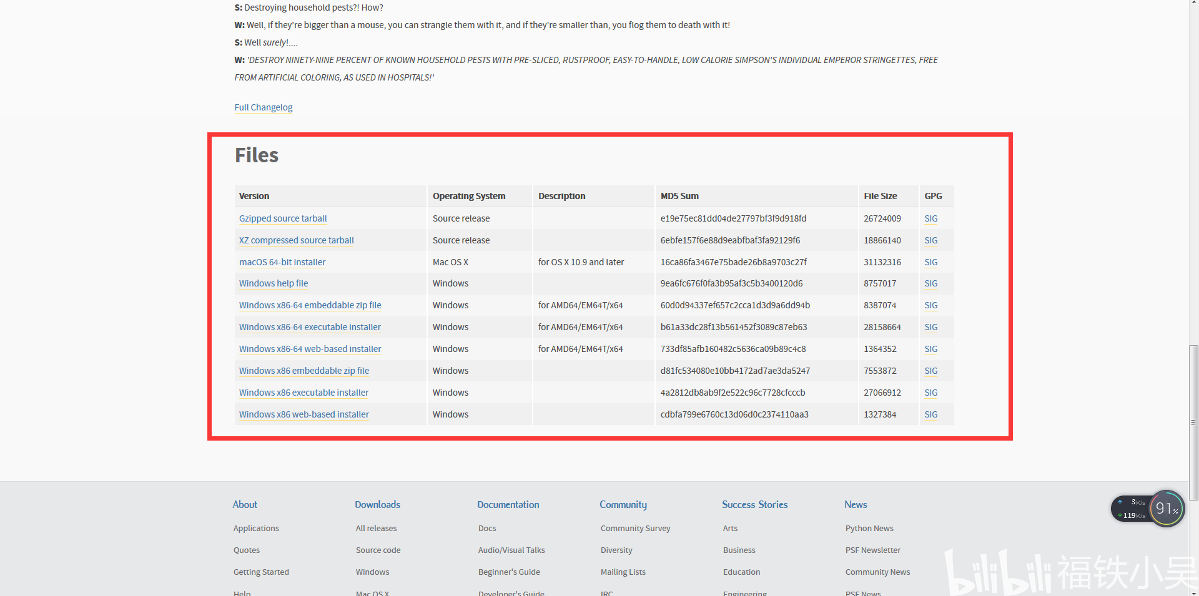This screenshot has height=596, width=1199.
Task: Download Windows x86-64 web-based installer
Action: click(310, 349)
